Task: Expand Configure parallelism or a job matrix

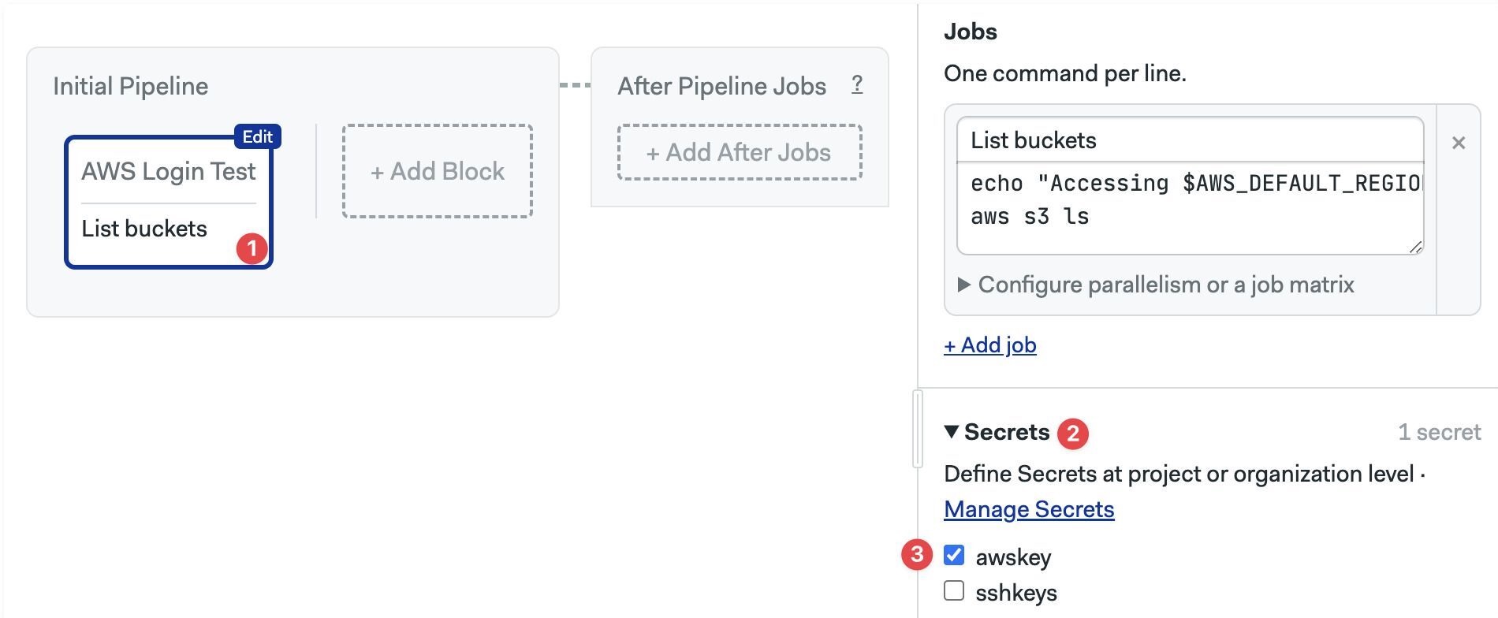Action: 1156,285
